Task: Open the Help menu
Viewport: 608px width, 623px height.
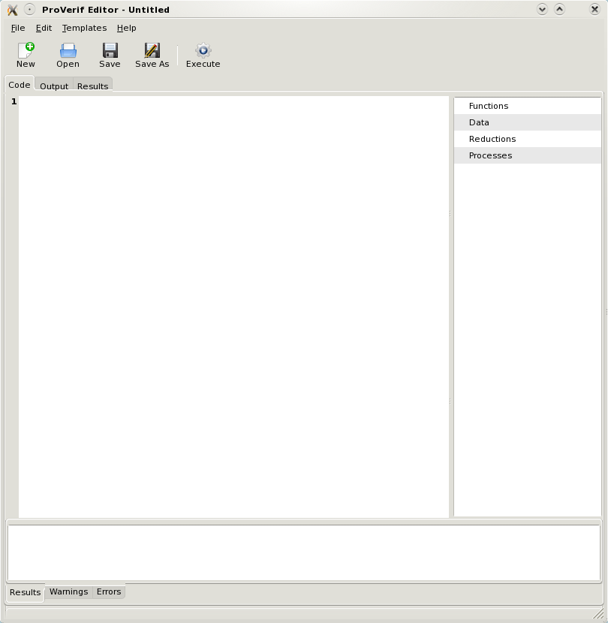Action: pyautogui.click(x=126, y=28)
